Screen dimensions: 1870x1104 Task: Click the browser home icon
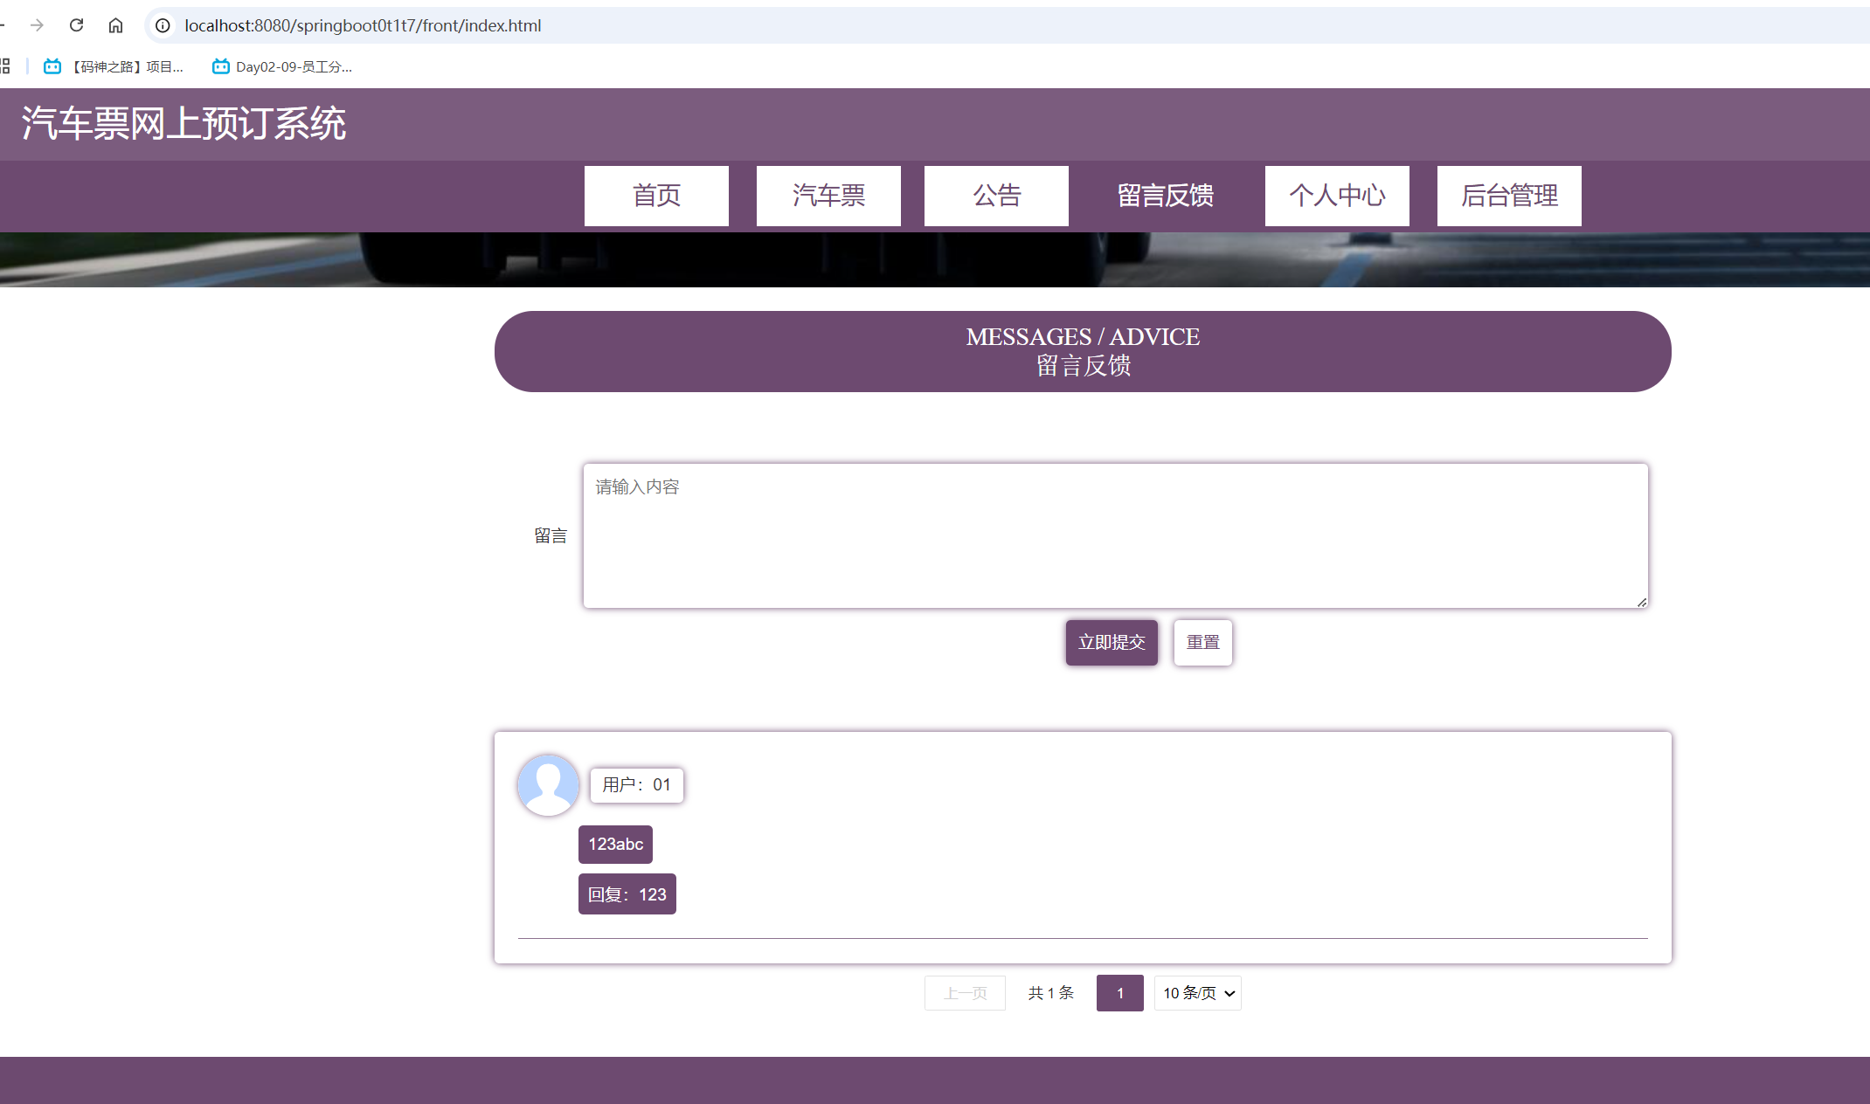tap(115, 25)
